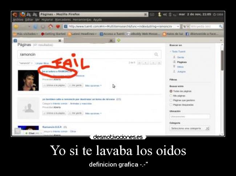Expand 'Más opciones' under the first result
Viewport: 236px width, 176px height.
pos(93,86)
